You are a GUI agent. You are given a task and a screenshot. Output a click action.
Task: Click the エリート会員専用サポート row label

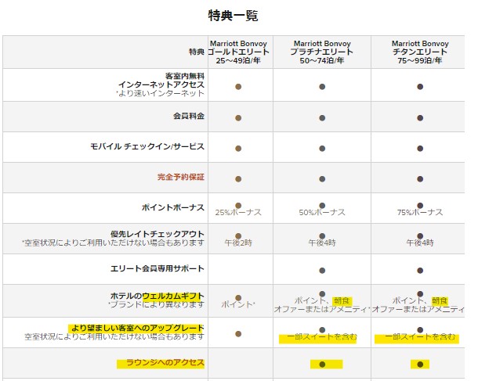click(158, 268)
